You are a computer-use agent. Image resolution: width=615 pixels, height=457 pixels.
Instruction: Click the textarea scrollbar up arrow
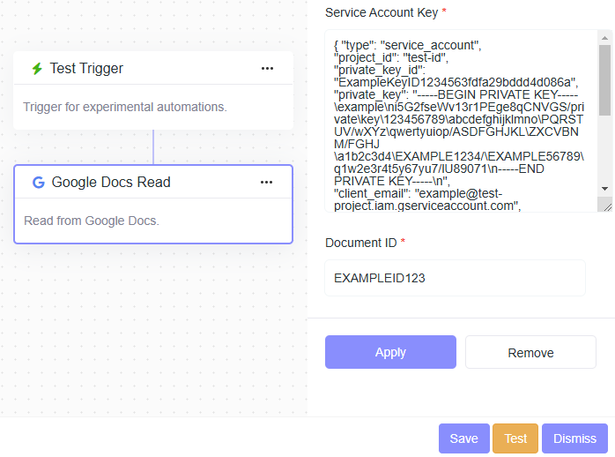point(604,37)
